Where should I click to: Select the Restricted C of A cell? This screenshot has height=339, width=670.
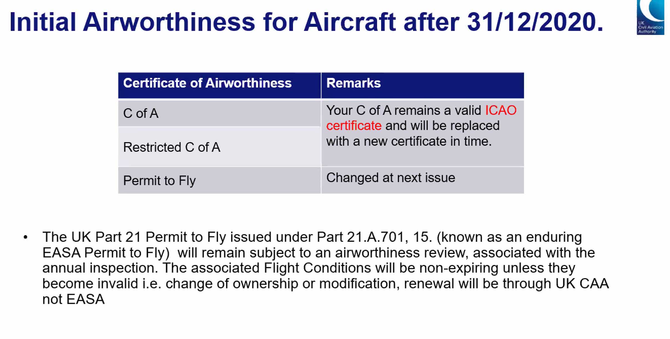click(219, 147)
